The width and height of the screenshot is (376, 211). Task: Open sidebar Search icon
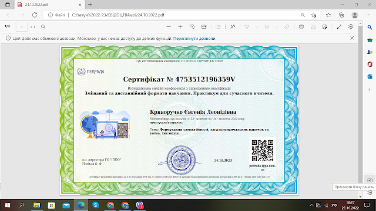(x=370, y=28)
